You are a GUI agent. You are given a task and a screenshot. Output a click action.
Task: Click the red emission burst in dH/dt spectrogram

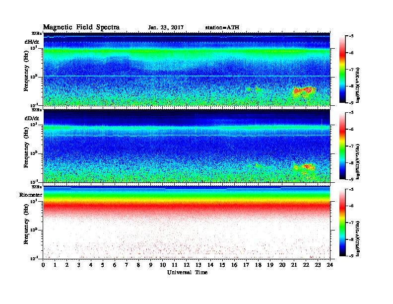[x=304, y=90]
